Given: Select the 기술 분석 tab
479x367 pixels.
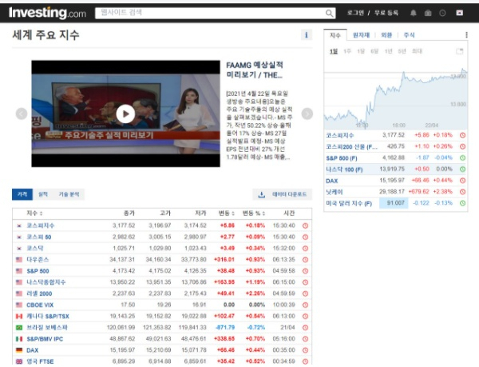Looking at the screenshot, I should (69, 194).
